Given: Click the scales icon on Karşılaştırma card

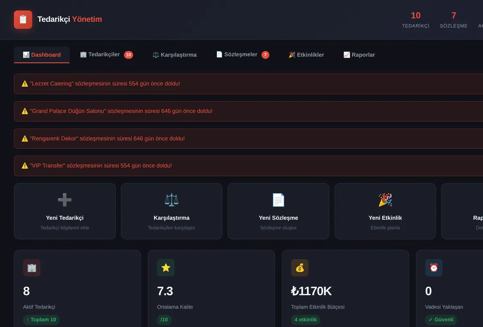Looking at the screenshot, I should coord(171,200).
